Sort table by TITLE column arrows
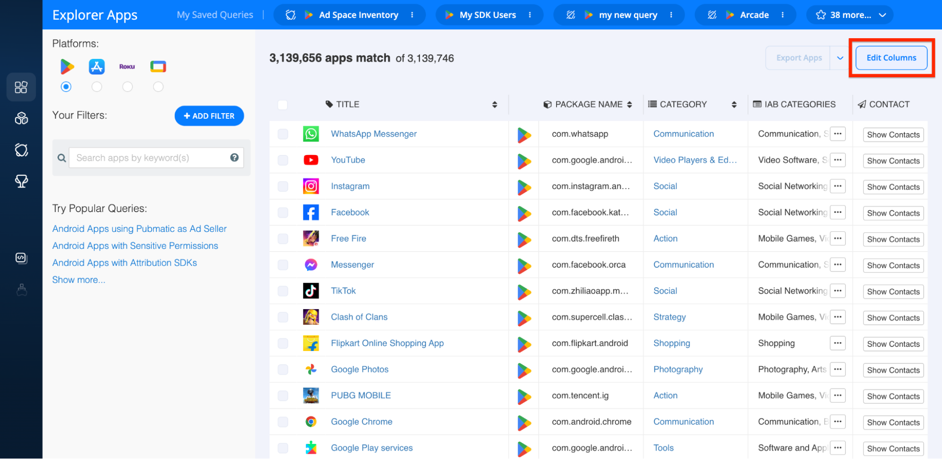Viewport: 942px width, 459px height. tap(495, 105)
